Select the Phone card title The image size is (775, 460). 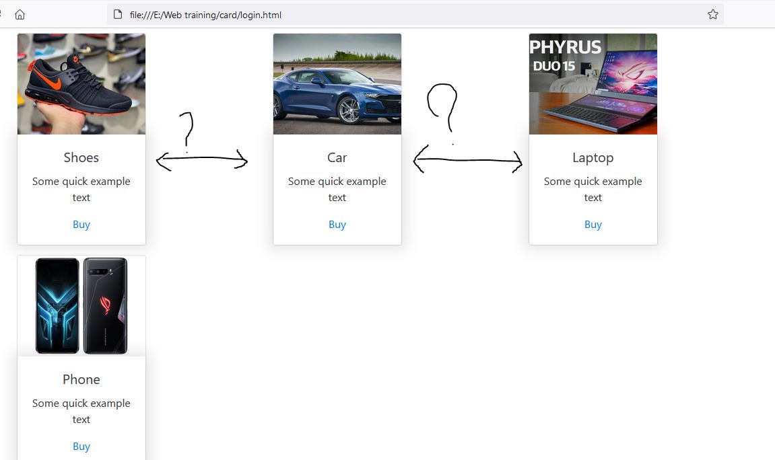tap(81, 379)
